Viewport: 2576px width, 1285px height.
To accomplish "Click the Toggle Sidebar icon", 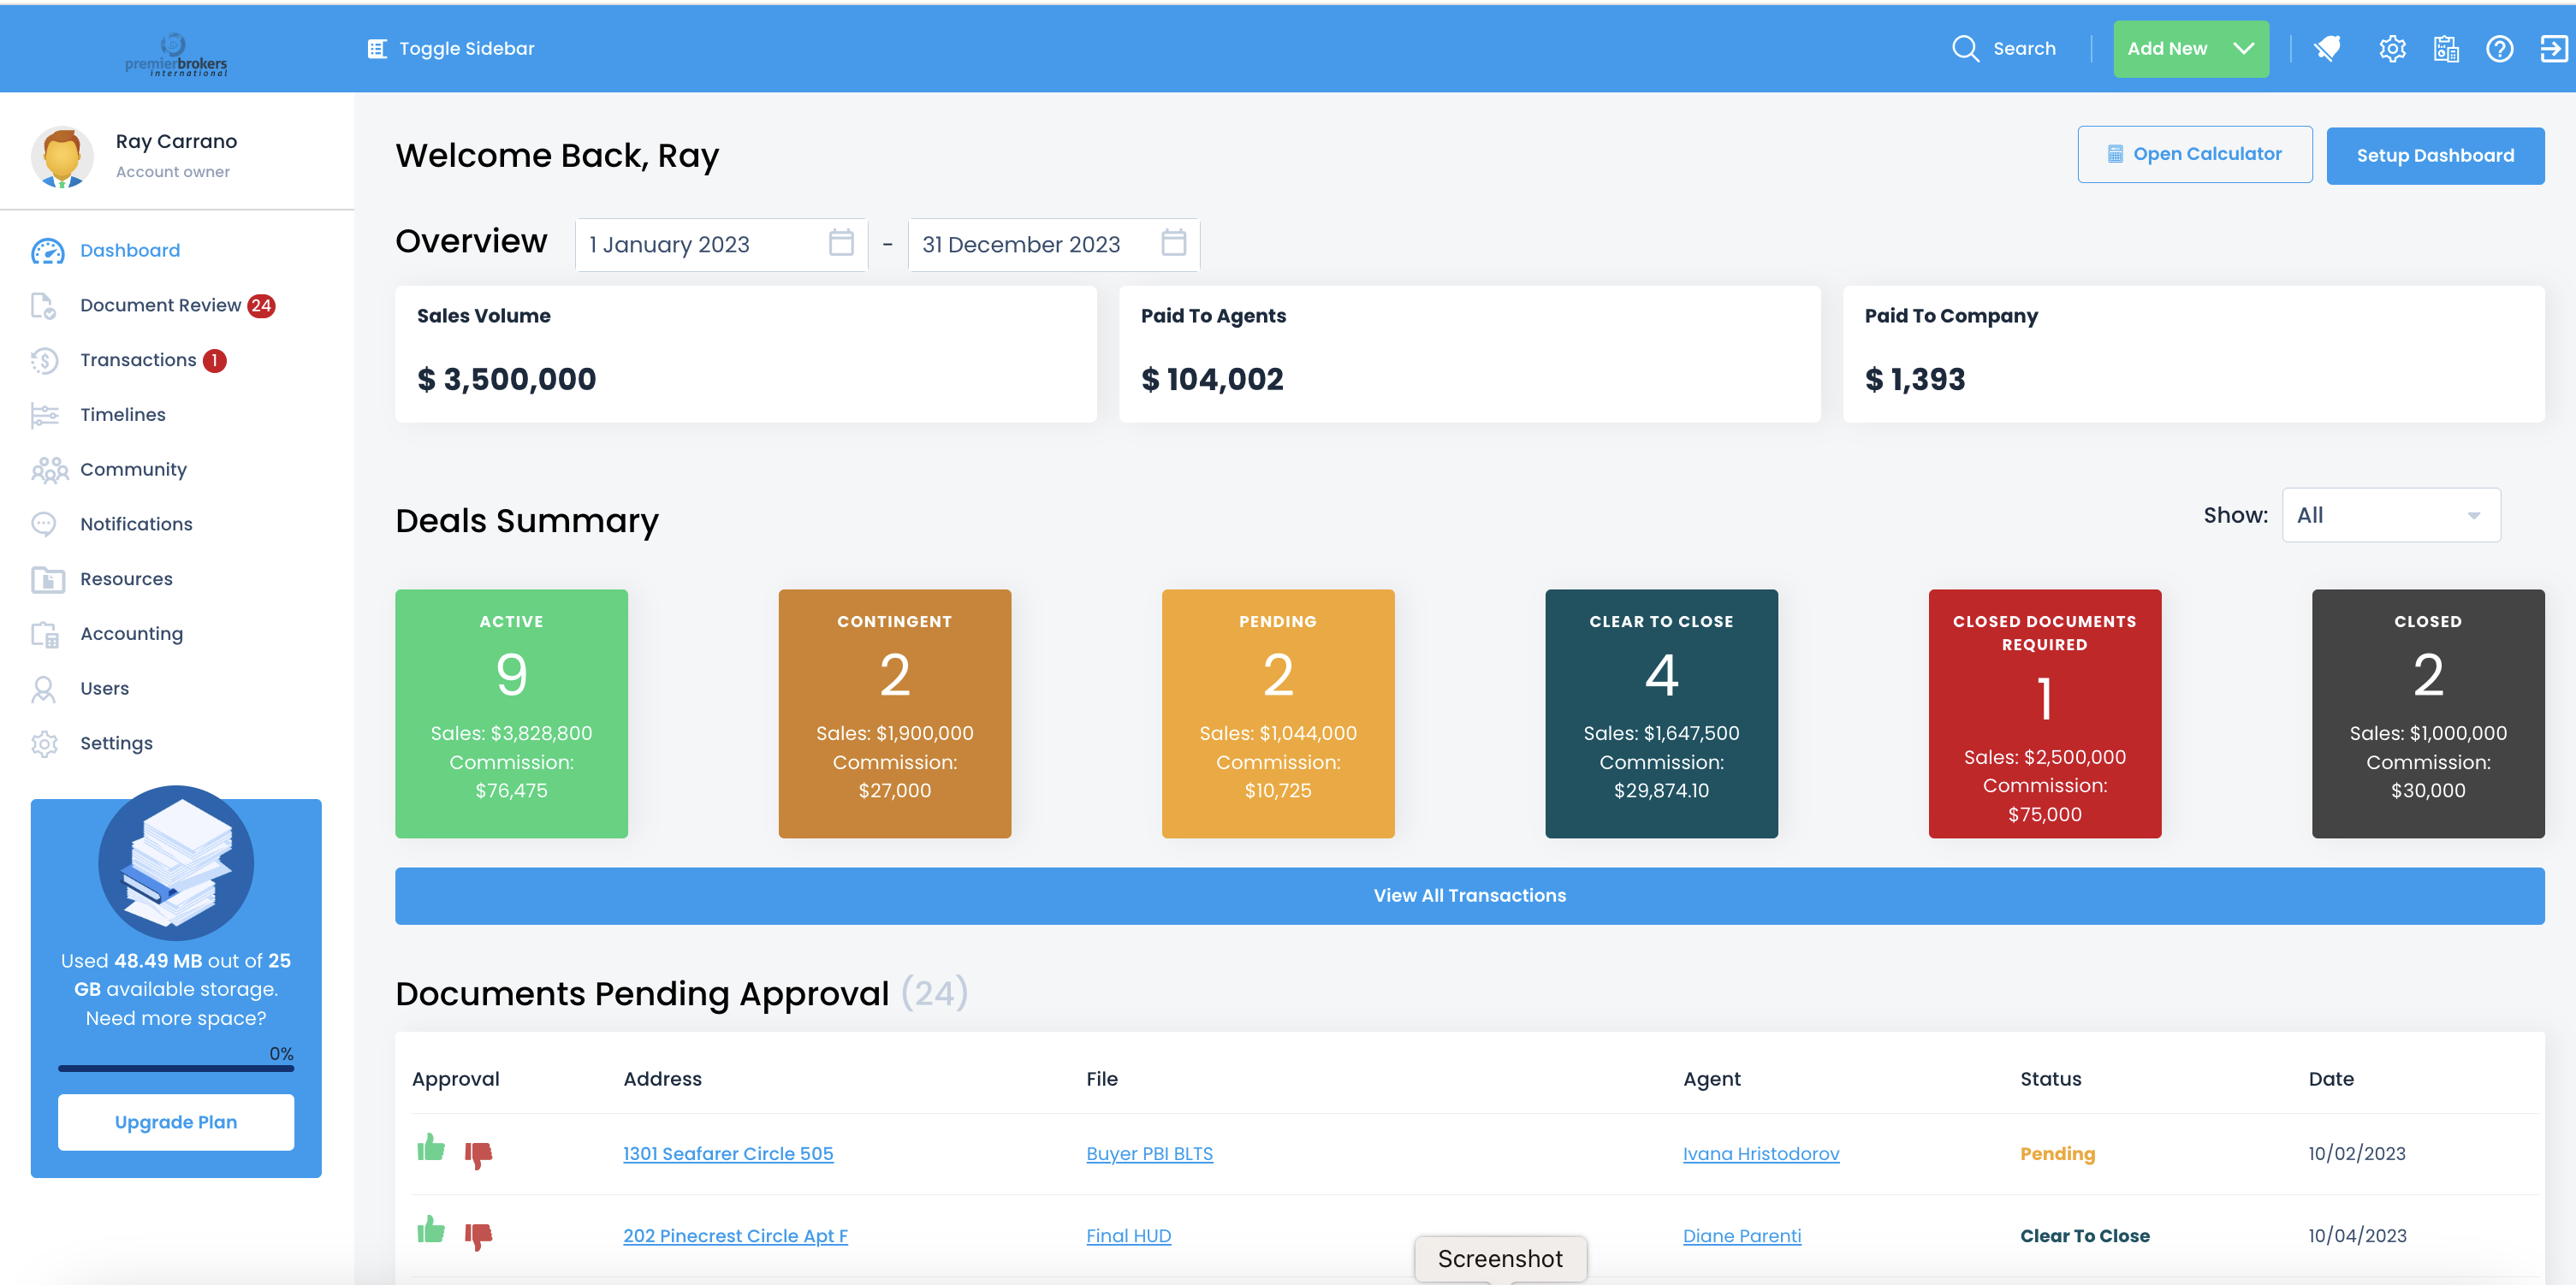I will point(377,49).
